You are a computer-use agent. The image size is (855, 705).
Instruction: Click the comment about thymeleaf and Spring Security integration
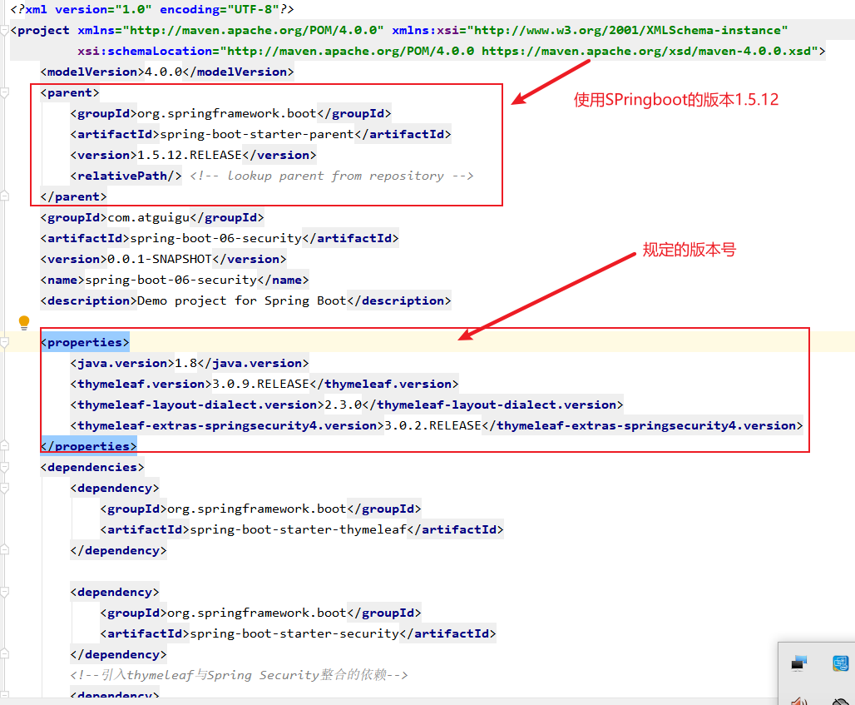pyautogui.click(x=239, y=675)
